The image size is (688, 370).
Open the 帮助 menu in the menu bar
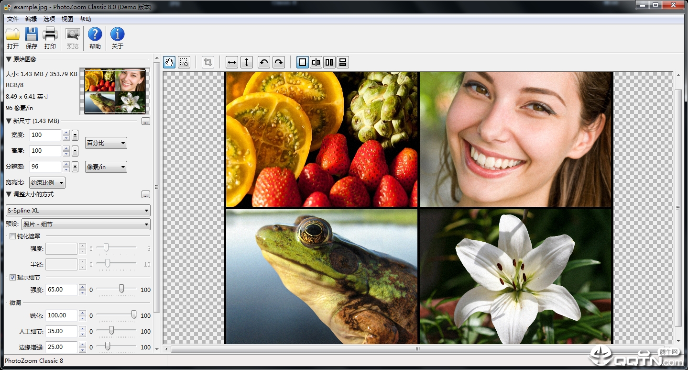pos(86,19)
